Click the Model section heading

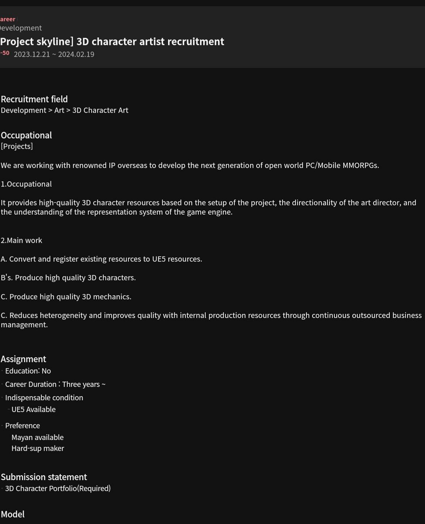tap(13, 514)
